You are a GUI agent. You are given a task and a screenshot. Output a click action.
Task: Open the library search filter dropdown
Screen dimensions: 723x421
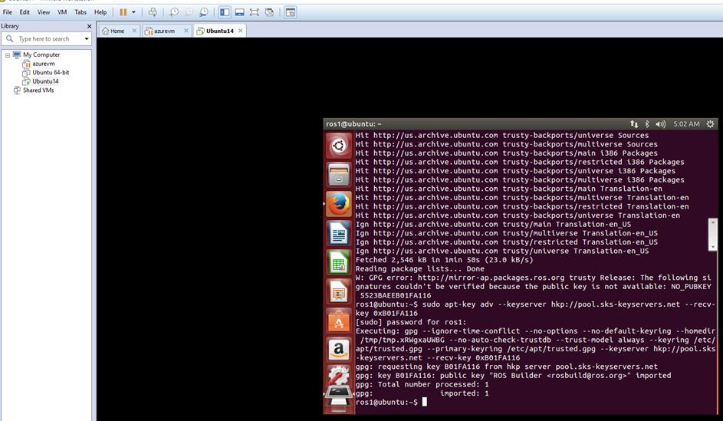pyautogui.click(x=86, y=39)
